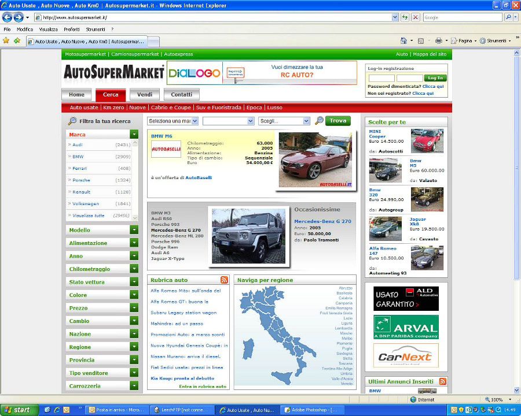Open the Preferiti menu
The width and height of the screenshot is (521, 416).
pos(72,29)
